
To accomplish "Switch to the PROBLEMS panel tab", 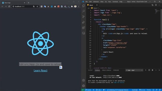I will pos(116,70).
